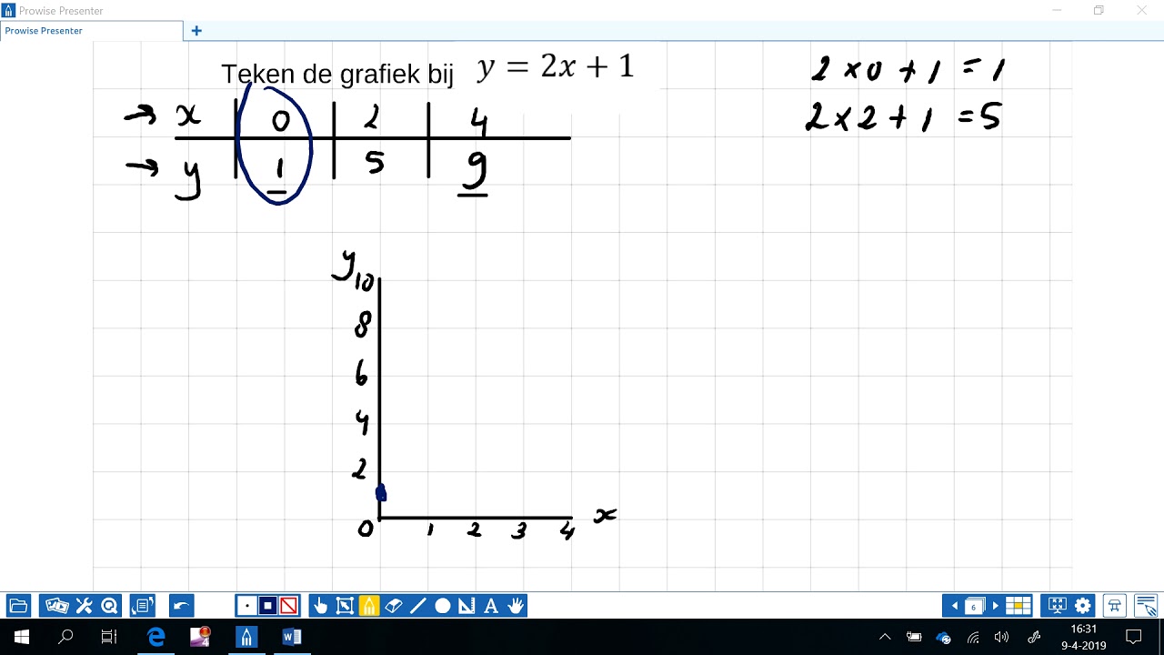
Task: Click the table/desk mode icon
Action: (x=1114, y=606)
